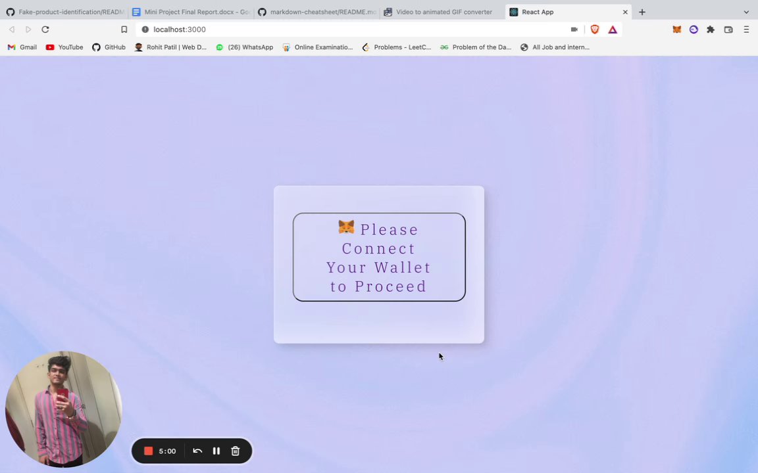Open Brave Shields lion icon
The height and width of the screenshot is (473, 758).
[x=595, y=30]
